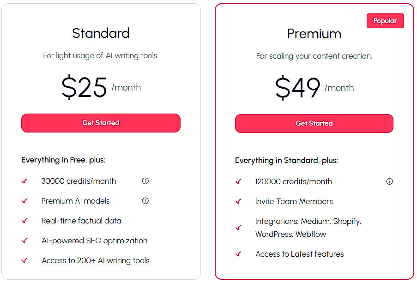Click checkmark next to 30000 credits/month
This screenshot has height=283, width=417.
pos(25,181)
